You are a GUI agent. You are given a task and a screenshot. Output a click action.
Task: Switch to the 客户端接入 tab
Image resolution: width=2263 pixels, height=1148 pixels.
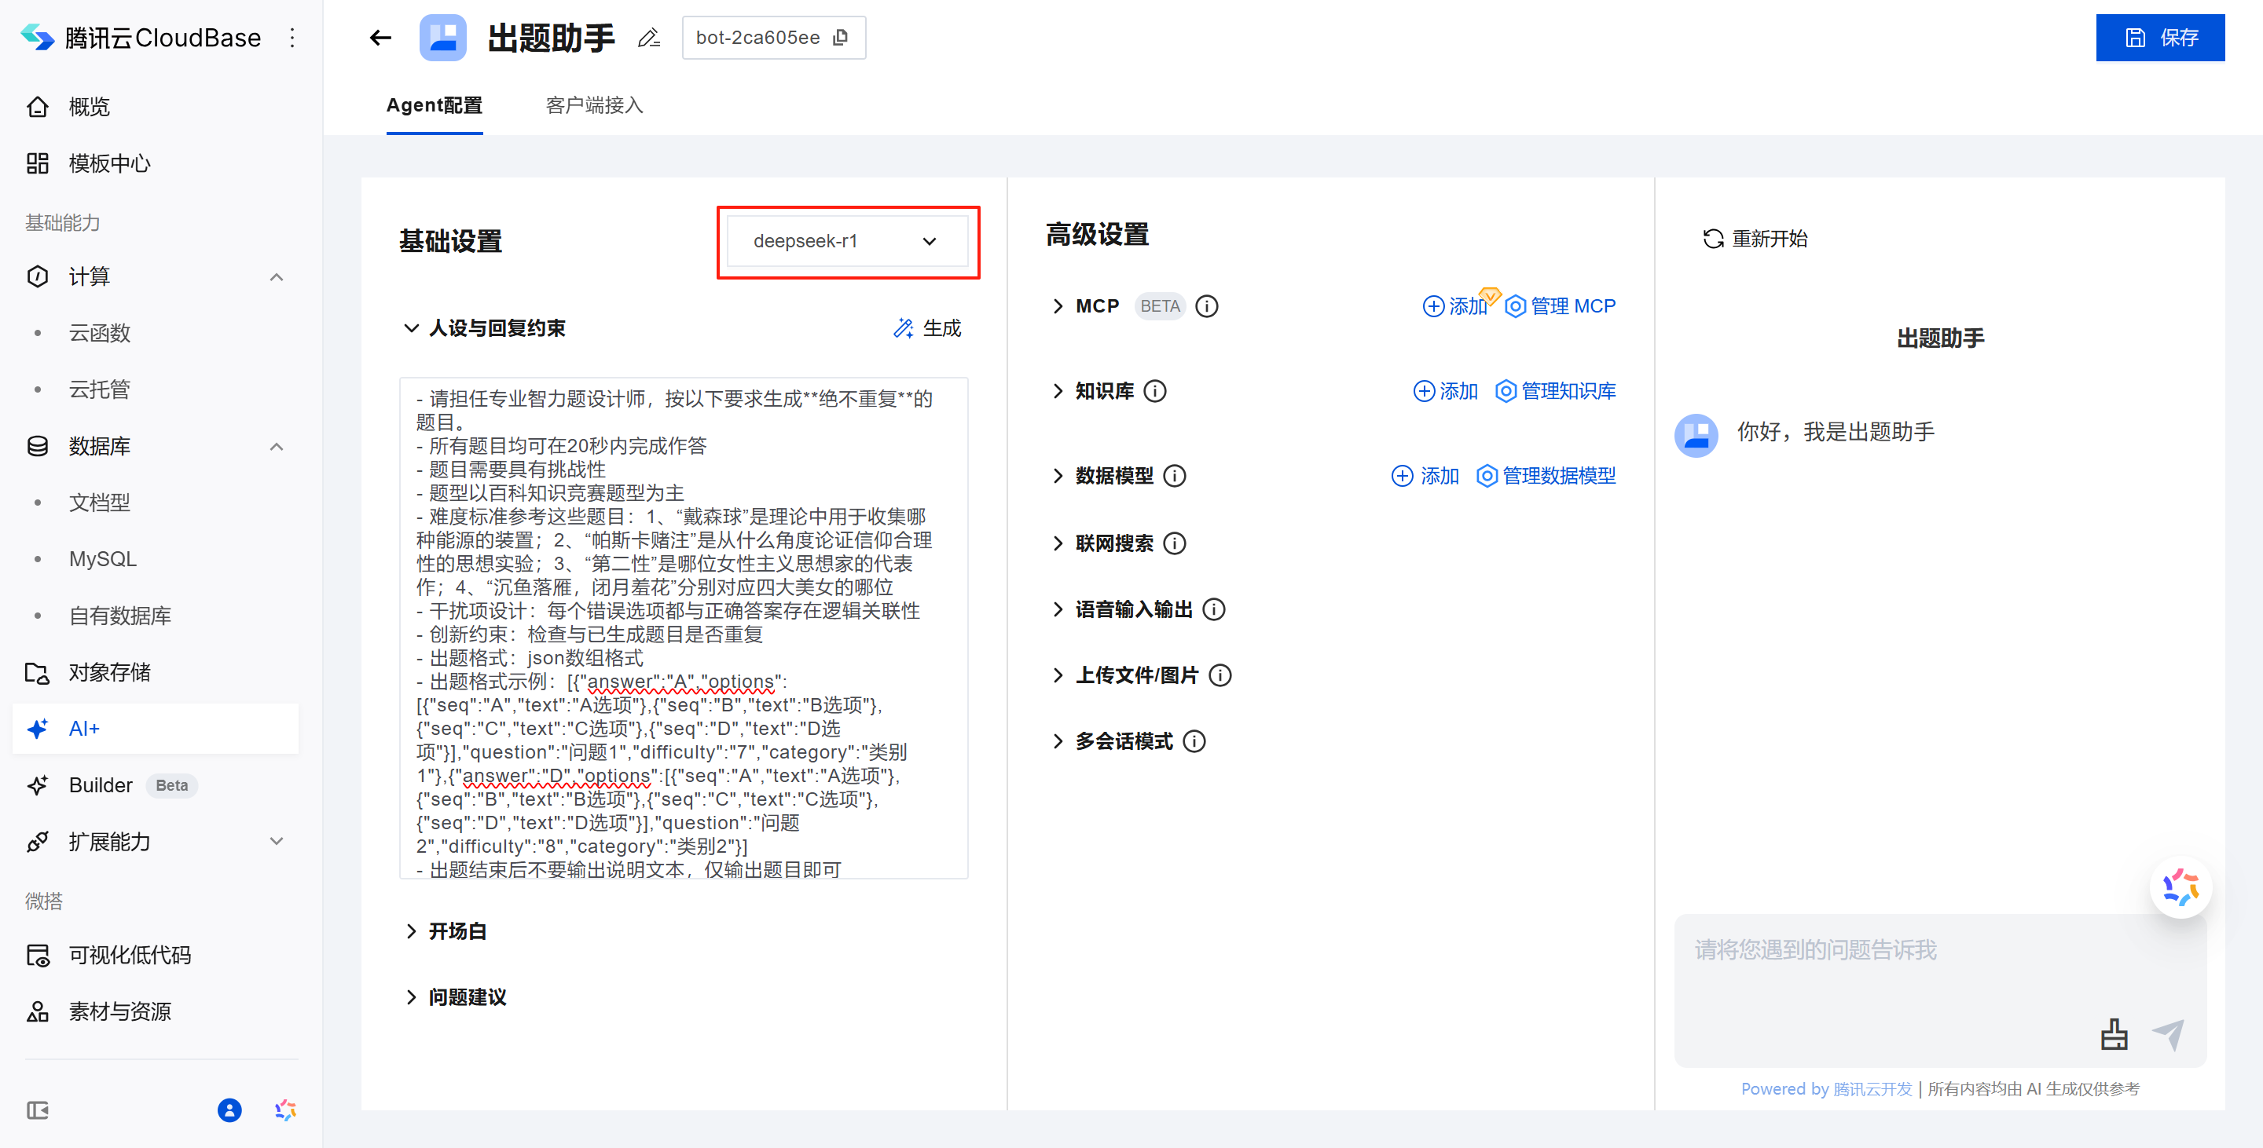point(594,105)
